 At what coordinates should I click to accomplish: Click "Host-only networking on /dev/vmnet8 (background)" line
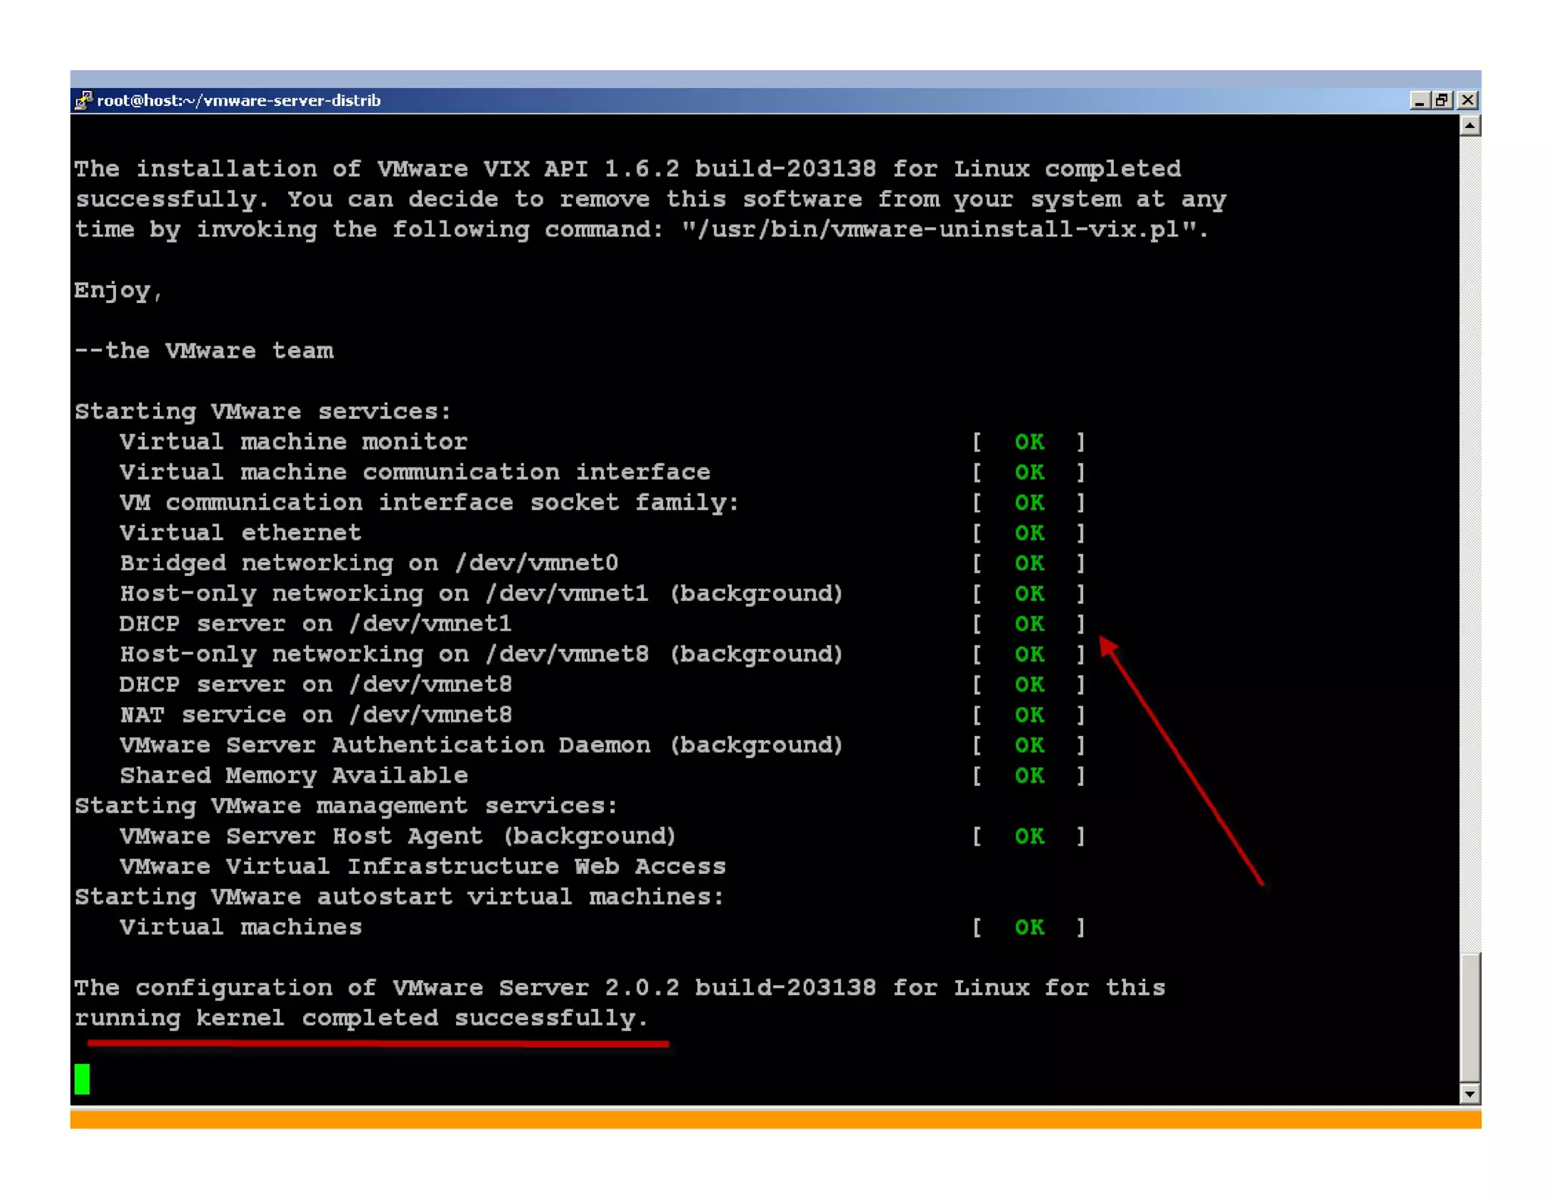pyautogui.click(x=481, y=654)
